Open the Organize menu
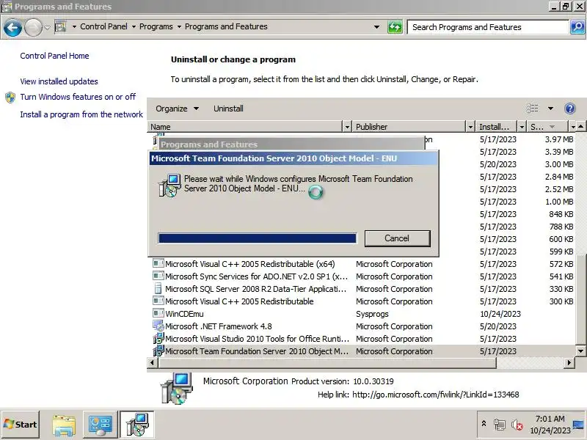 click(x=177, y=109)
